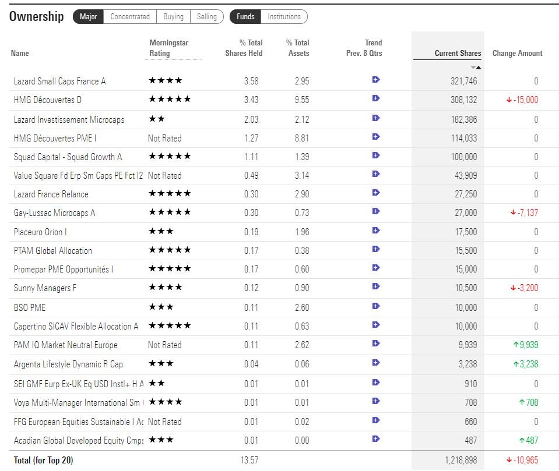
Task: Click the Morningstar Rating column header
Action: pos(168,48)
